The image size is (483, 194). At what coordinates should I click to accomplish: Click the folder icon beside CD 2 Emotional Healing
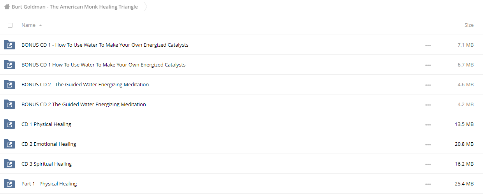coord(9,144)
